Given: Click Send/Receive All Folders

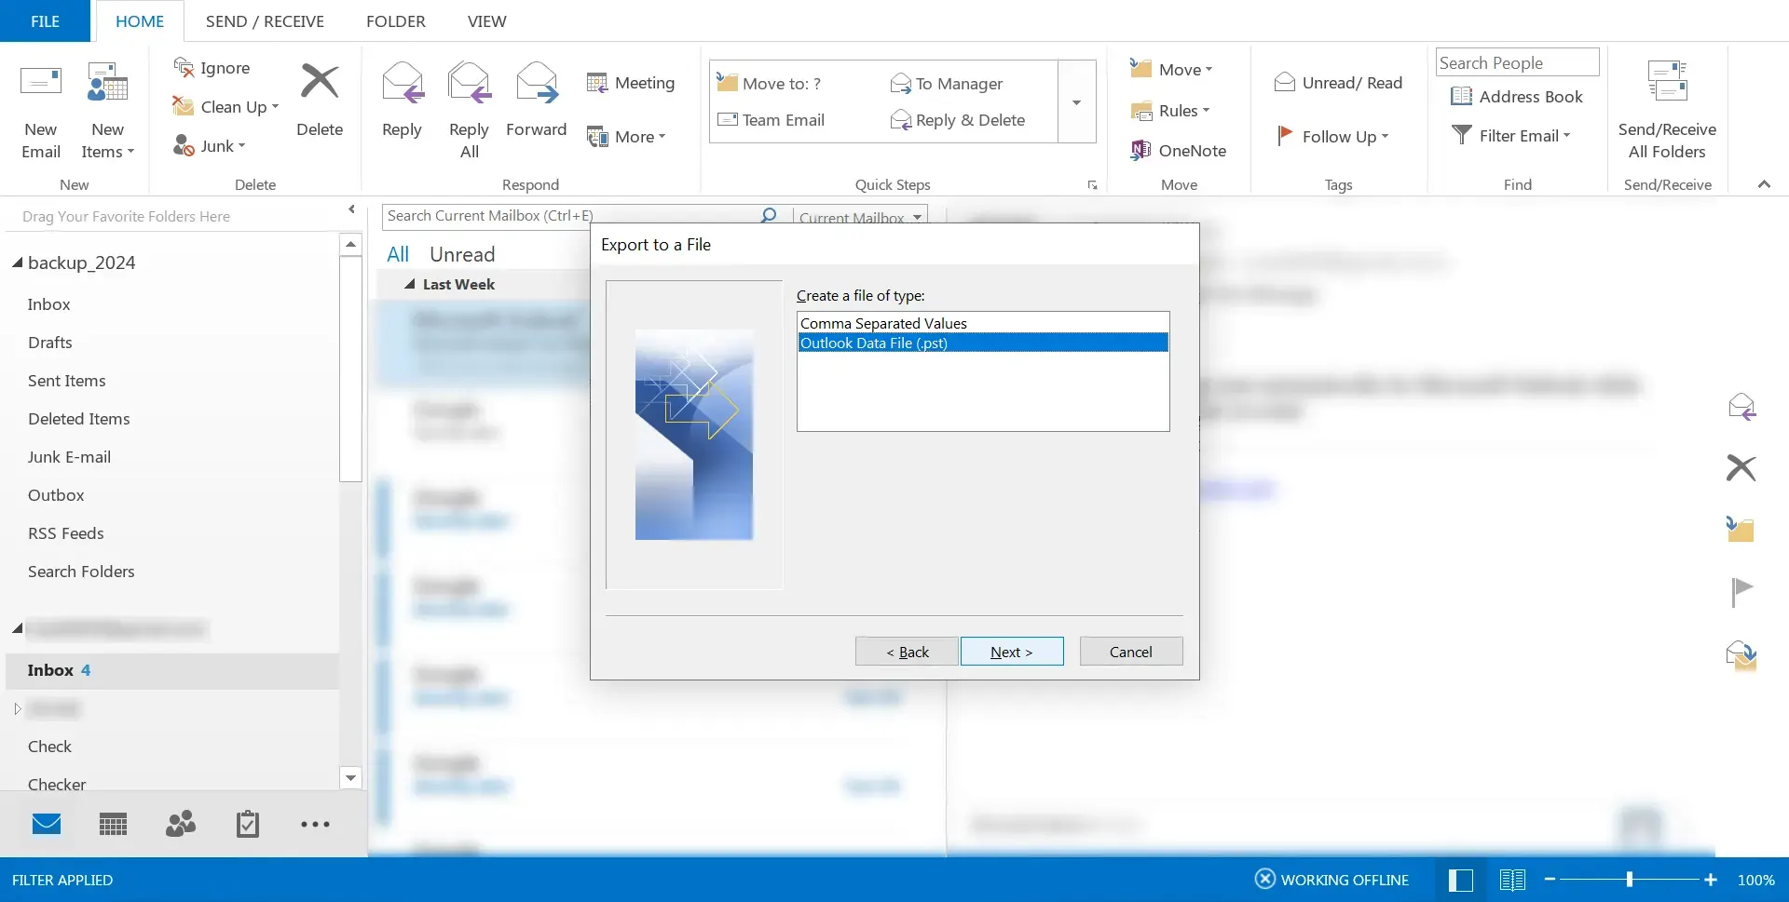Looking at the screenshot, I should click(1667, 112).
